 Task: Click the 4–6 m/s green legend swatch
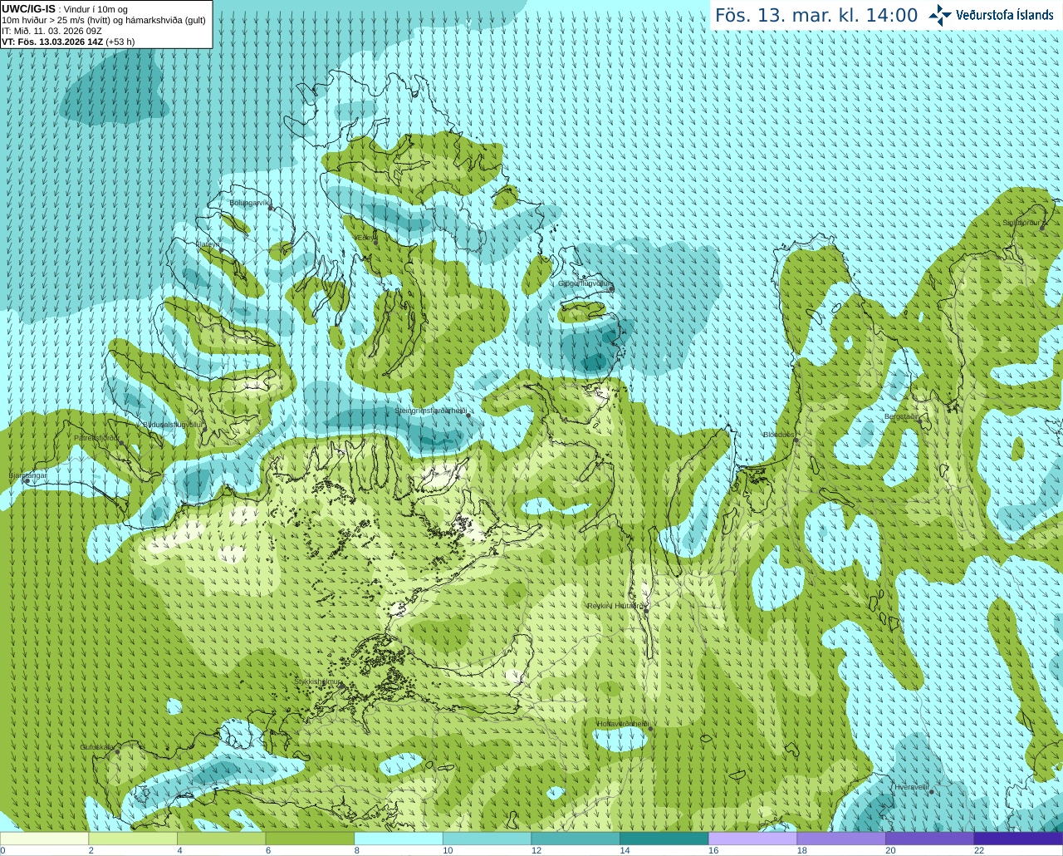tap(221, 839)
